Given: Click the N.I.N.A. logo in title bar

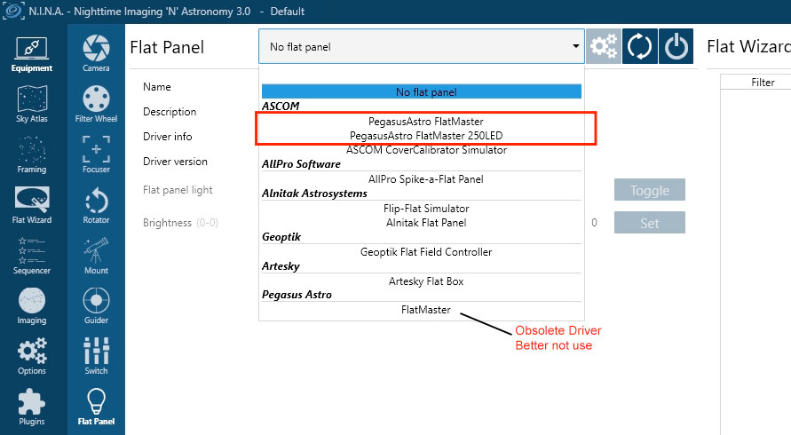Looking at the screenshot, I should [13, 12].
